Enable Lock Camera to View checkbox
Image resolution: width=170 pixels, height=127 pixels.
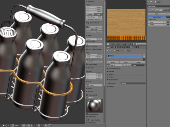coord(87,49)
